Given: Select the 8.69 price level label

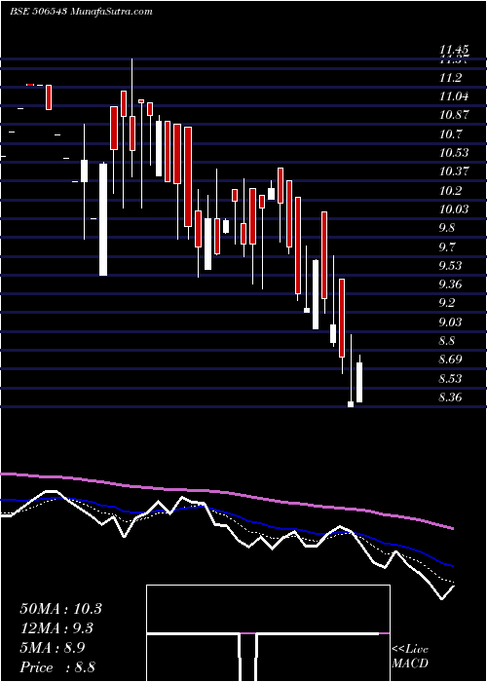Looking at the screenshot, I should (x=450, y=360).
